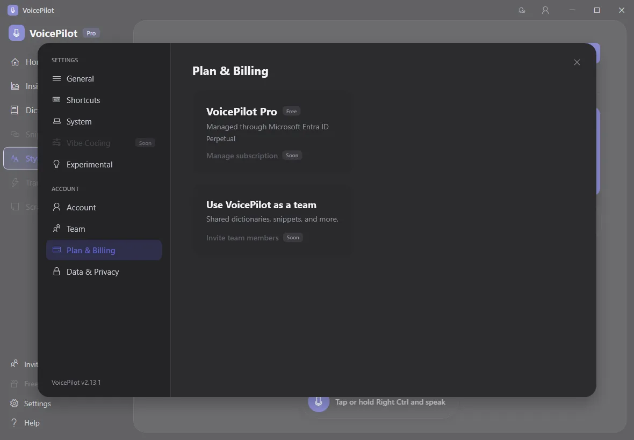Viewport: 634px width, 440px height.
Task: Click the Vibe Coding sliders icon
Action: click(56, 143)
